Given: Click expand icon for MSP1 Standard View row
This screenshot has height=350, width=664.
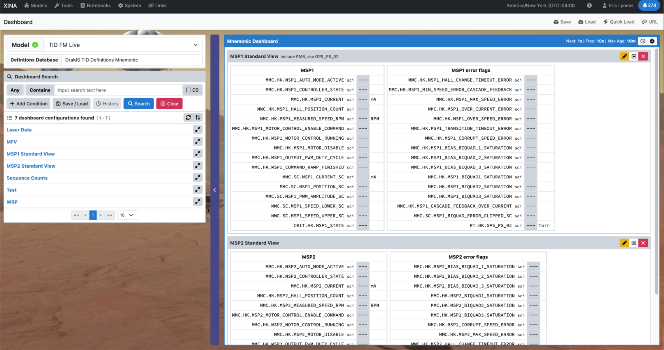Looking at the screenshot, I should coord(198,153).
